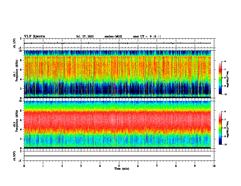Select the date text "Jul. 27, 2023"
This screenshot has height=186, width=241.
85,36
